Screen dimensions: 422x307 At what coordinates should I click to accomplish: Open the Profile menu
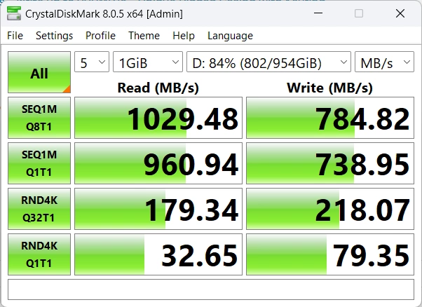pyautogui.click(x=100, y=36)
